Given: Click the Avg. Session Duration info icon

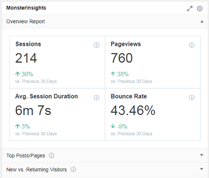Looking at the screenshot, I should tap(96, 97).
